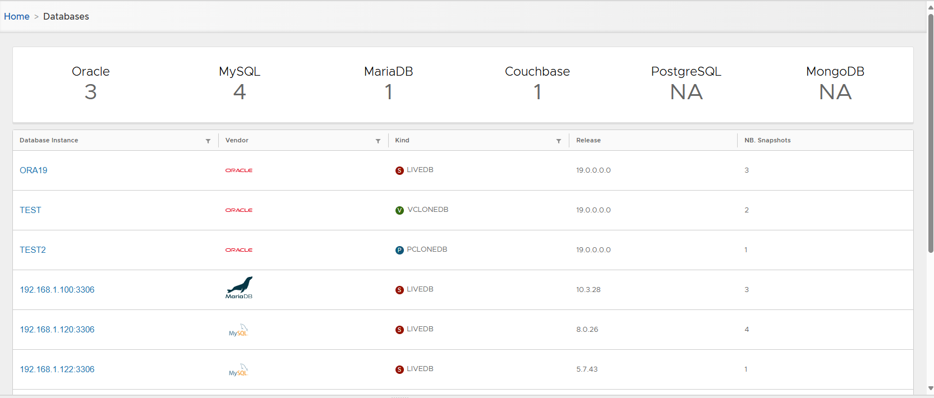Click the scroll down arrow on scrollbar
Viewport: 934px width, 398px height.
click(x=931, y=388)
